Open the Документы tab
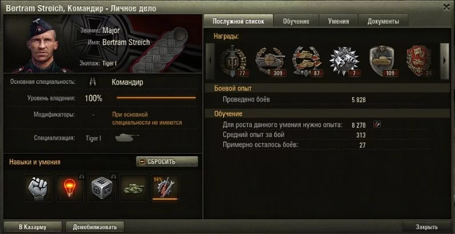Screen dimensions: 455x234 tap(383, 21)
